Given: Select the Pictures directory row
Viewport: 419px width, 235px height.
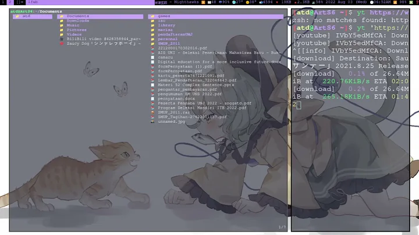Looking at the screenshot, I should point(100,30).
